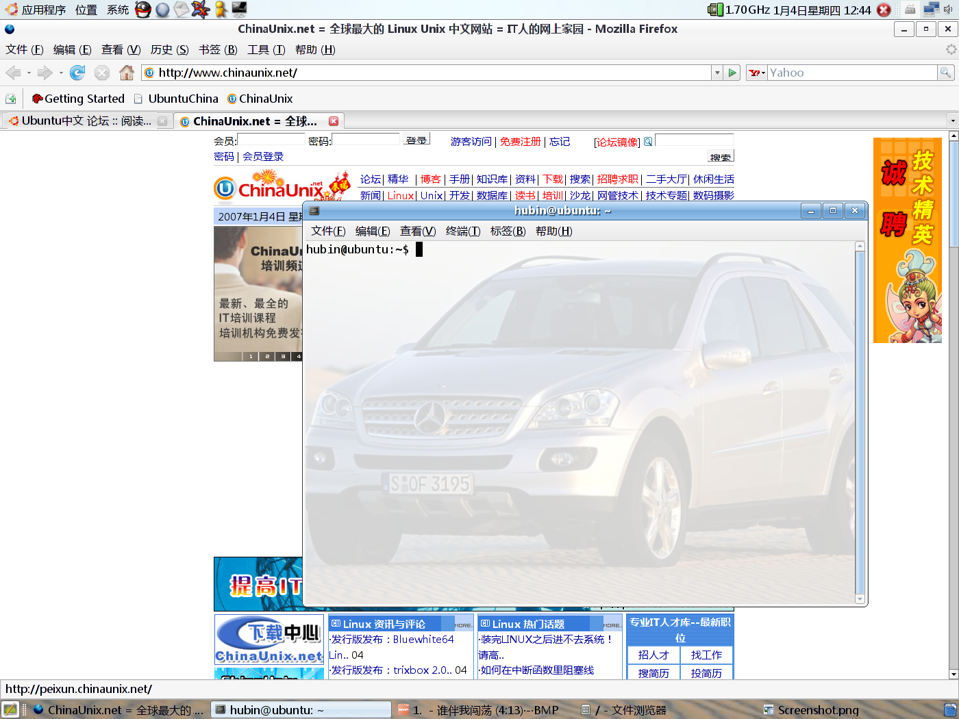Open the Firefox 文件 menu

25,49
